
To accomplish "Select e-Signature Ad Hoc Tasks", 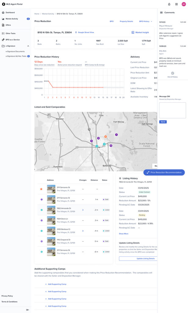I will (x=16, y=56).
